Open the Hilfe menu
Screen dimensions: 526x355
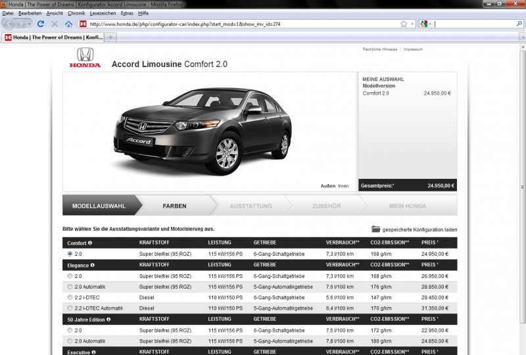[x=143, y=13]
